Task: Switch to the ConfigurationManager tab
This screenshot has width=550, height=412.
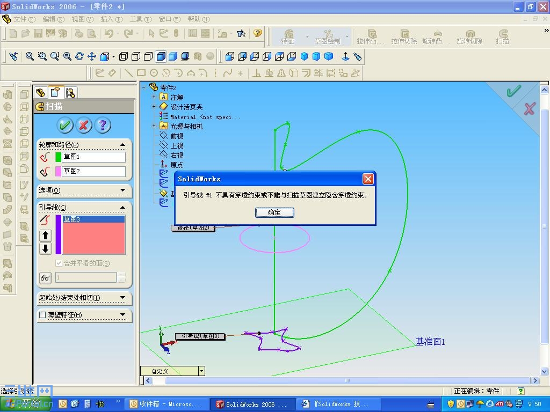Action: (70, 92)
